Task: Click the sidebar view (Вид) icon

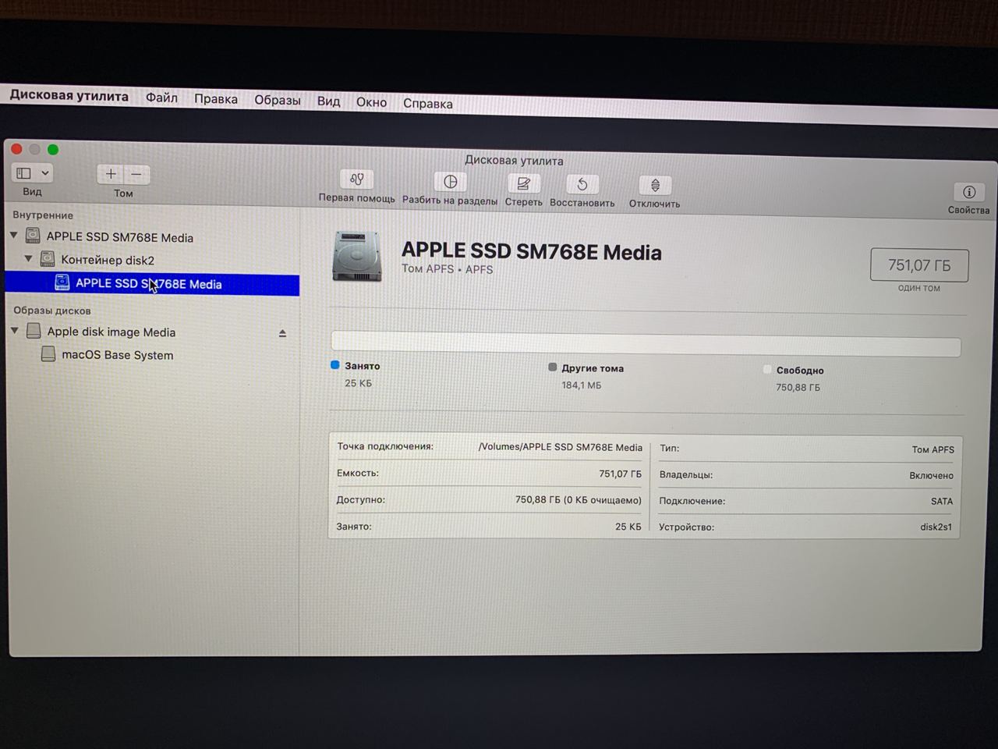Action: (24, 173)
